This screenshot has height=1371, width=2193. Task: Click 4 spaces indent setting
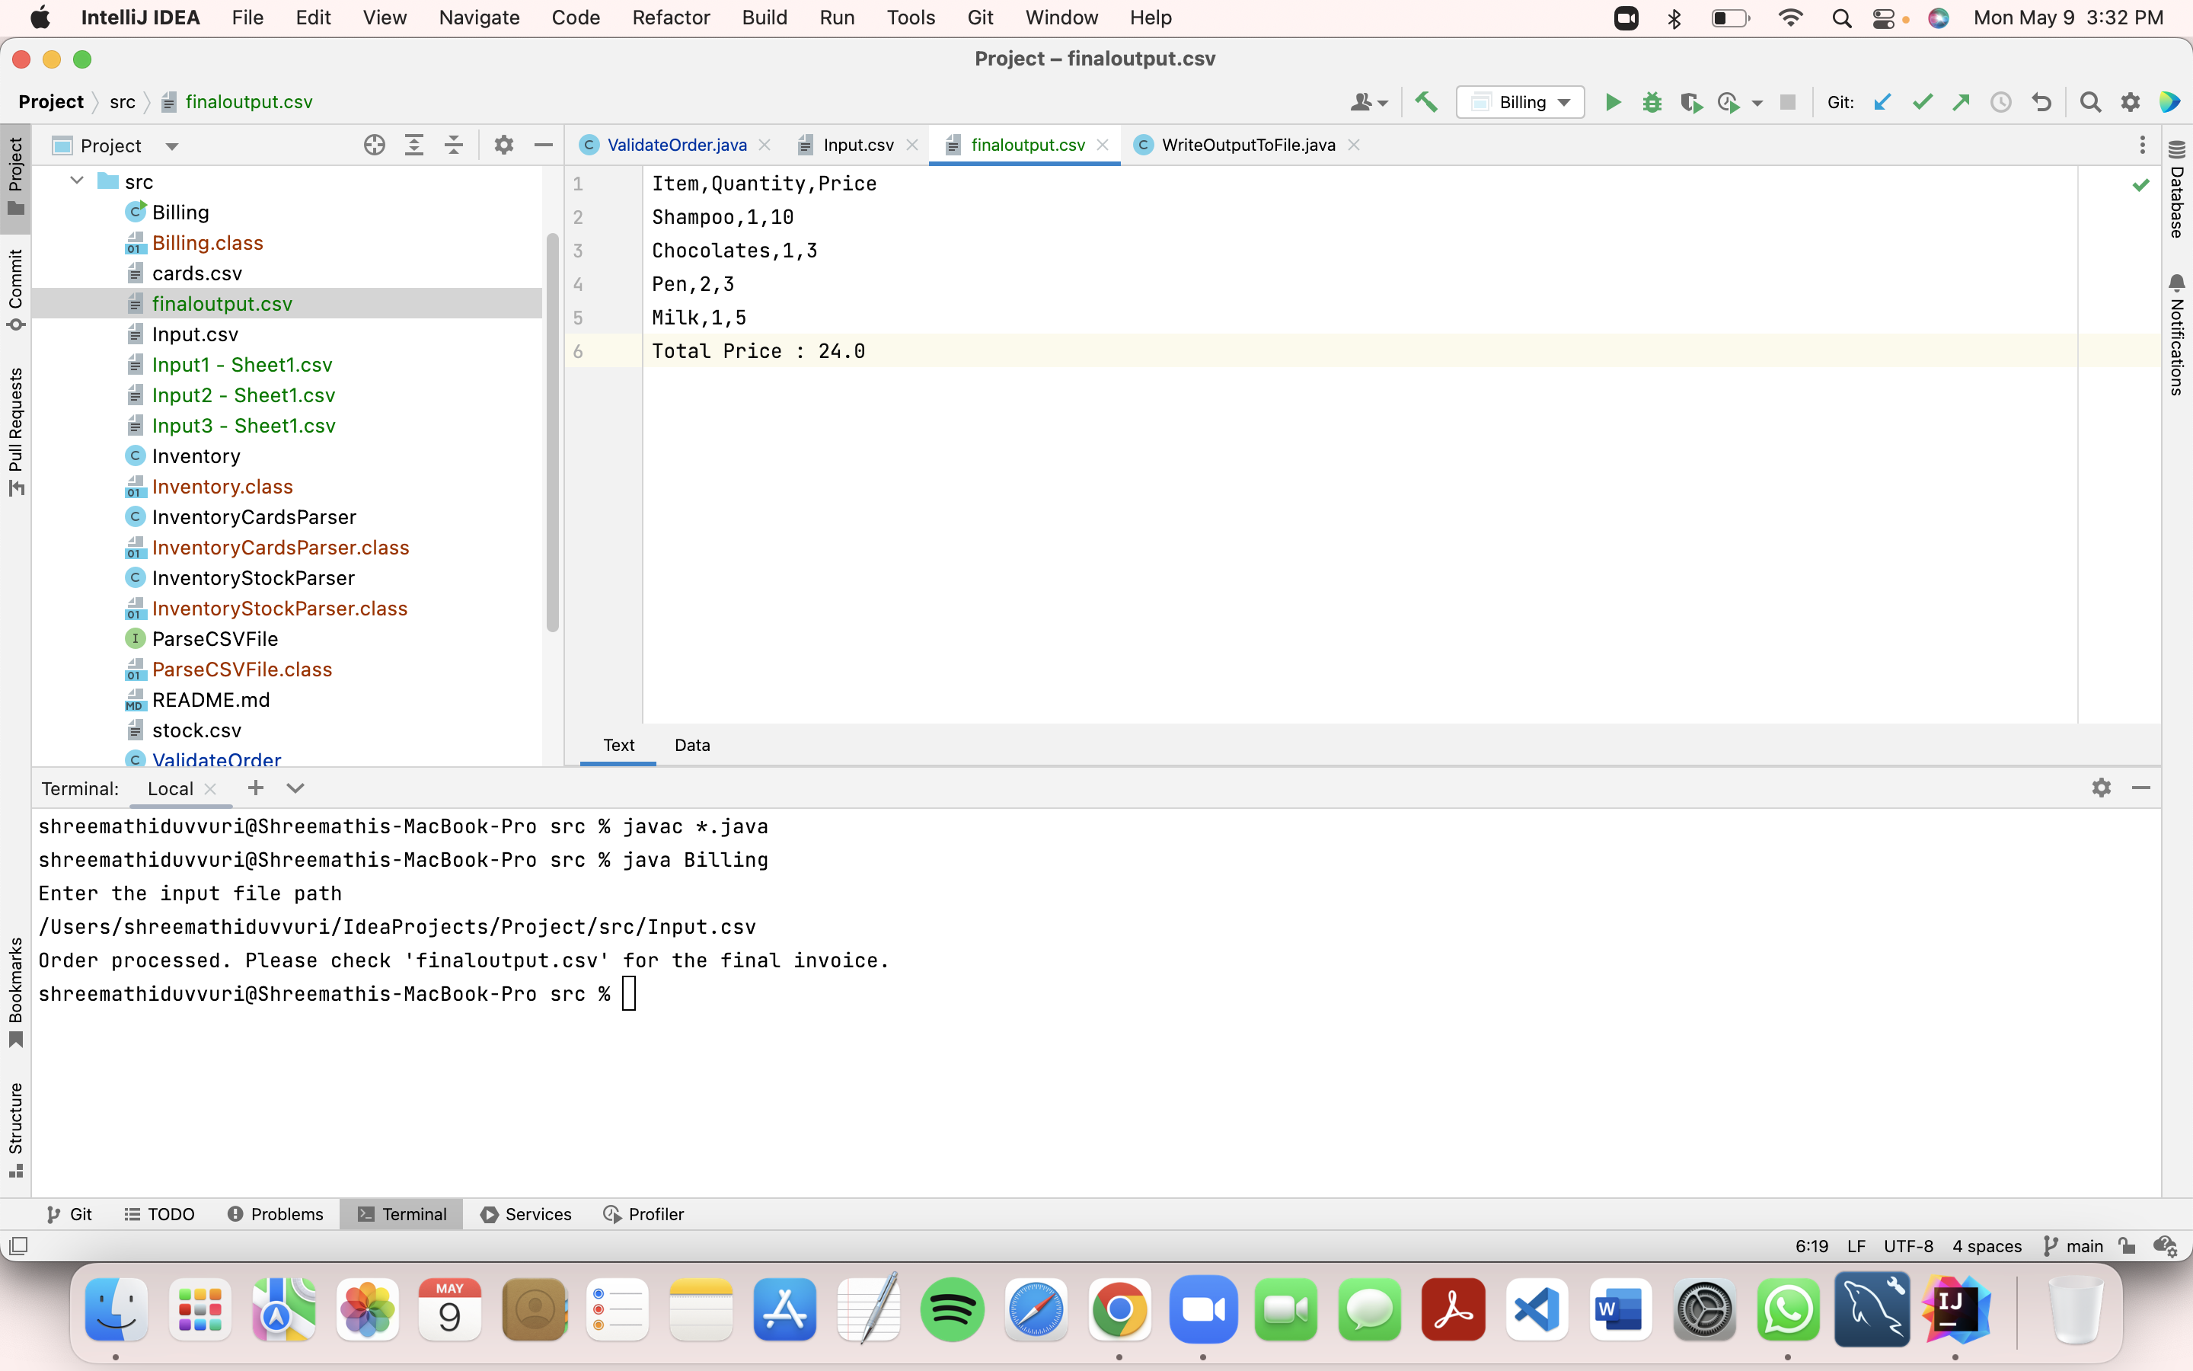click(x=1987, y=1246)
